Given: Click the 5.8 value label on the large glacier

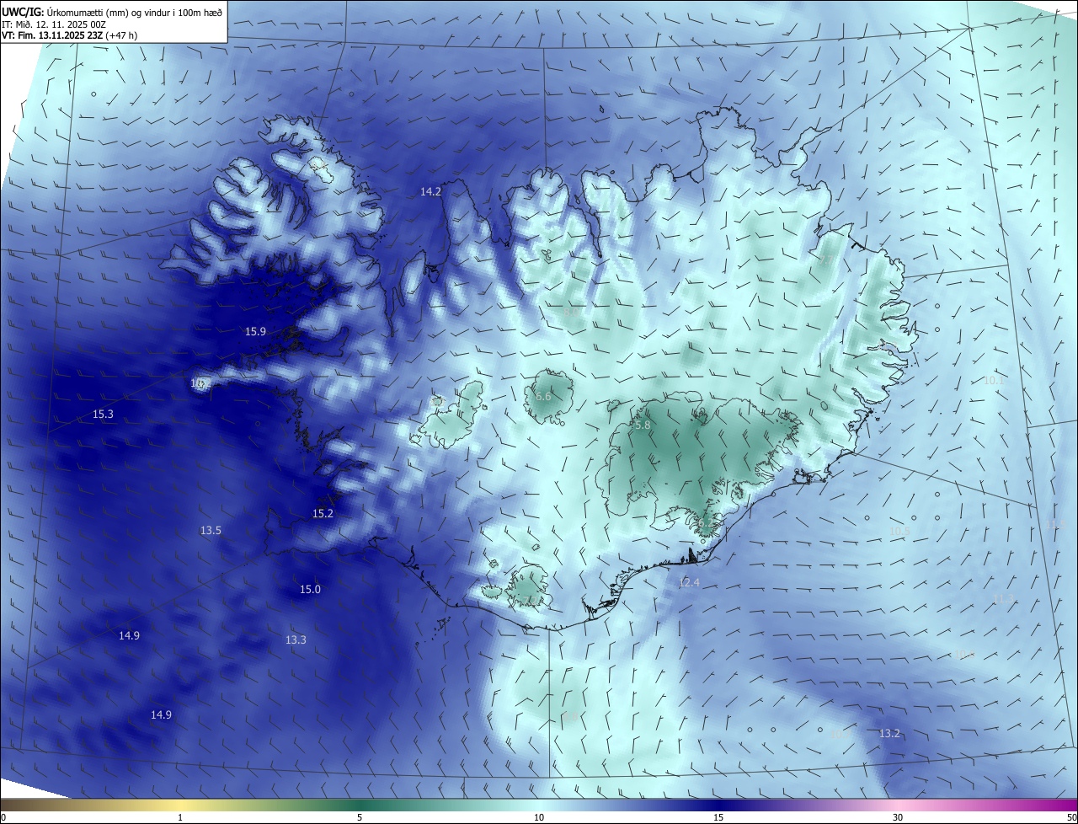Looking at the screenshot, I should point(642,426).
